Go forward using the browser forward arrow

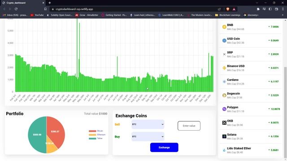(10, 9)
